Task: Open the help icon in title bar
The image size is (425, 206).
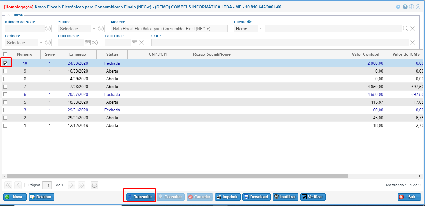Action: pyautogui.click(x=405, y=7)
